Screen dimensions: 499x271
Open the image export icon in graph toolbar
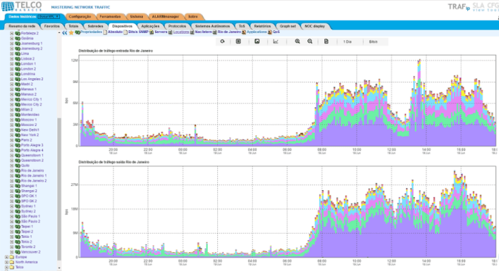(257, 41)
